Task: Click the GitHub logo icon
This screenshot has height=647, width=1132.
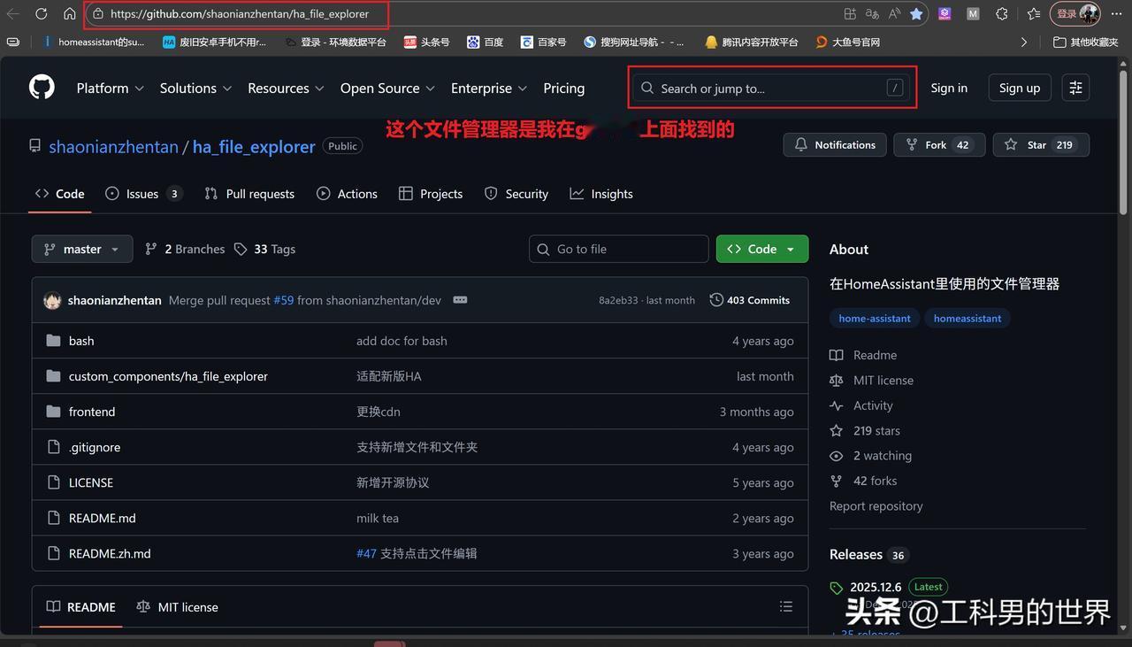Action: pyautogui.click(x=42, y=88)
